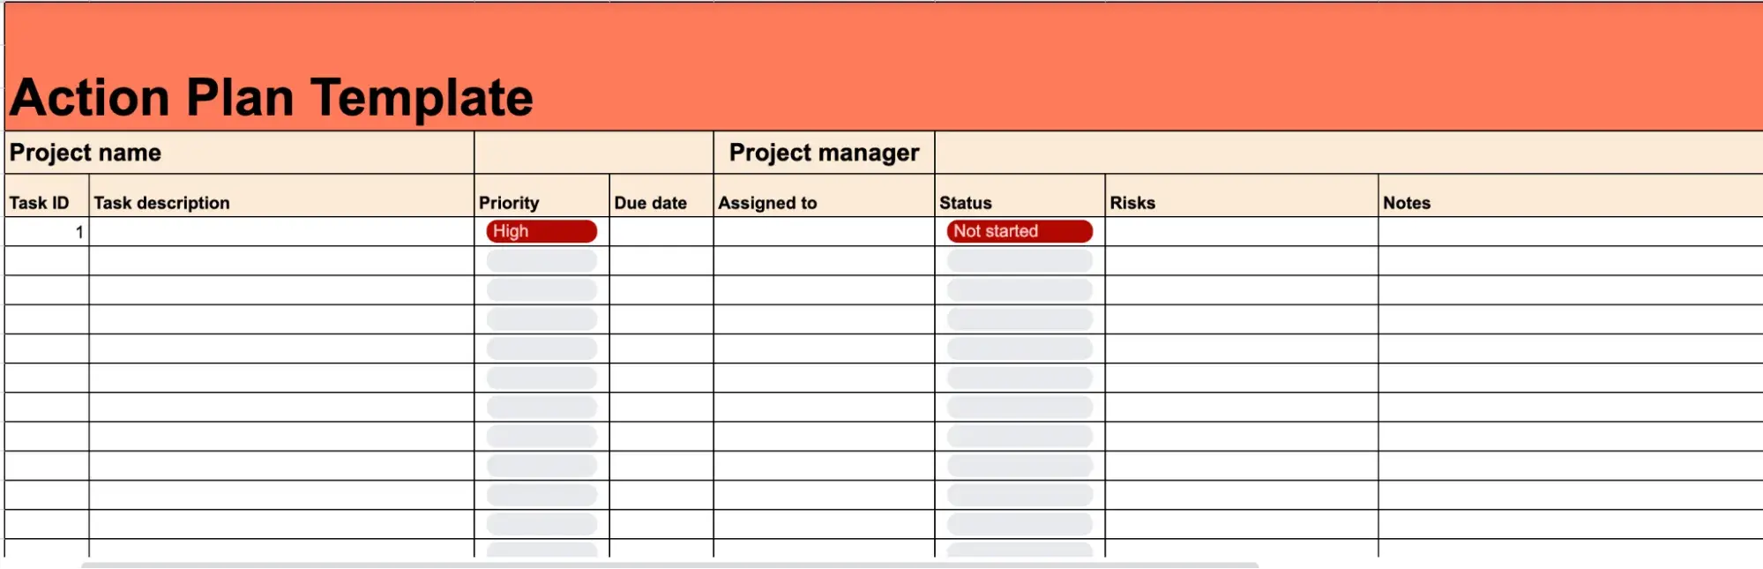Select the Notes column header
This screenshot has width=1763, height=569.
[1570, 202]
